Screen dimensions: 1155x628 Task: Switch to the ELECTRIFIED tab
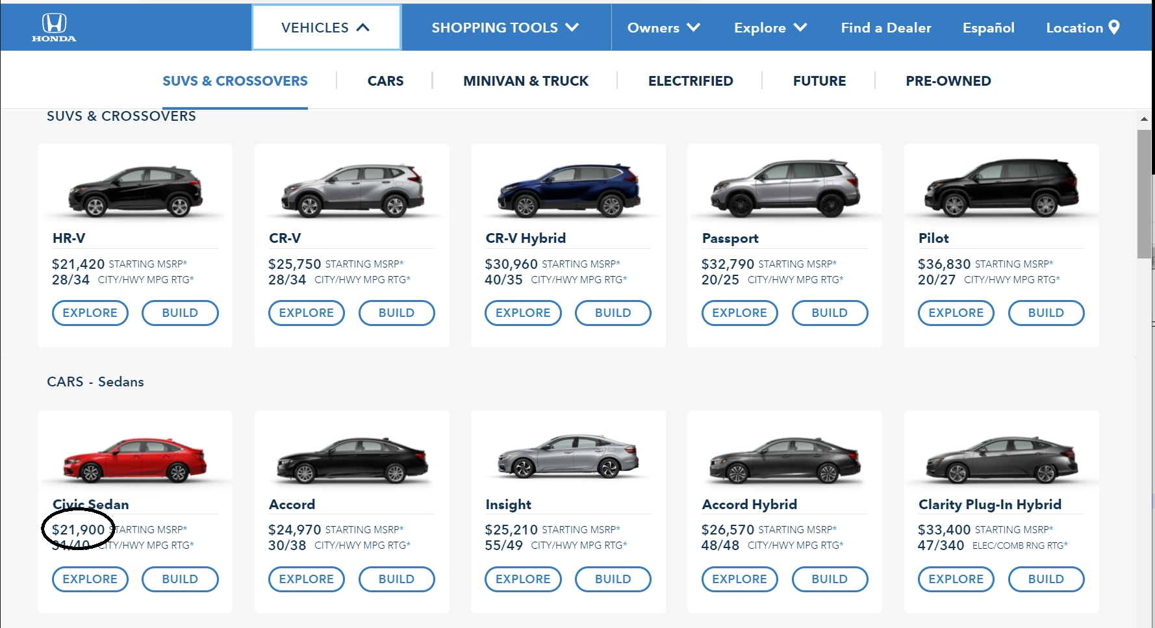click(x=691, y=81)
